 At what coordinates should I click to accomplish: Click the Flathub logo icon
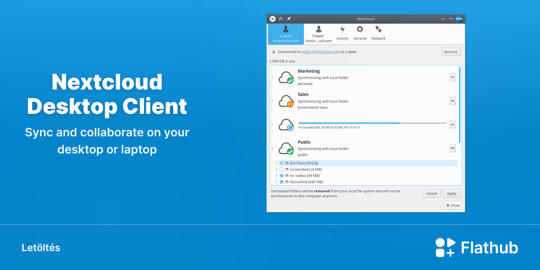tap(445, 247)
